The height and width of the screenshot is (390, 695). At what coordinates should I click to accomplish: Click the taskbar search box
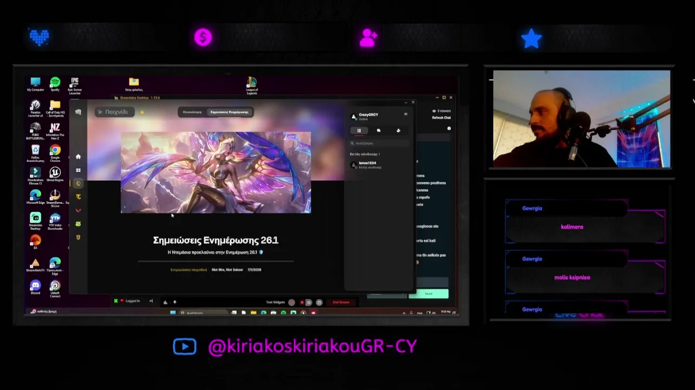pos(204,313)
